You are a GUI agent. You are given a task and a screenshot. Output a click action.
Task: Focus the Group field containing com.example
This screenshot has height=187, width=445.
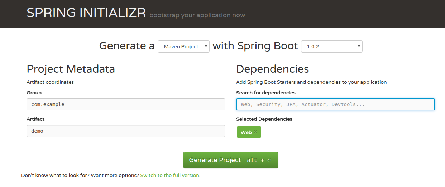coord(126,104)
